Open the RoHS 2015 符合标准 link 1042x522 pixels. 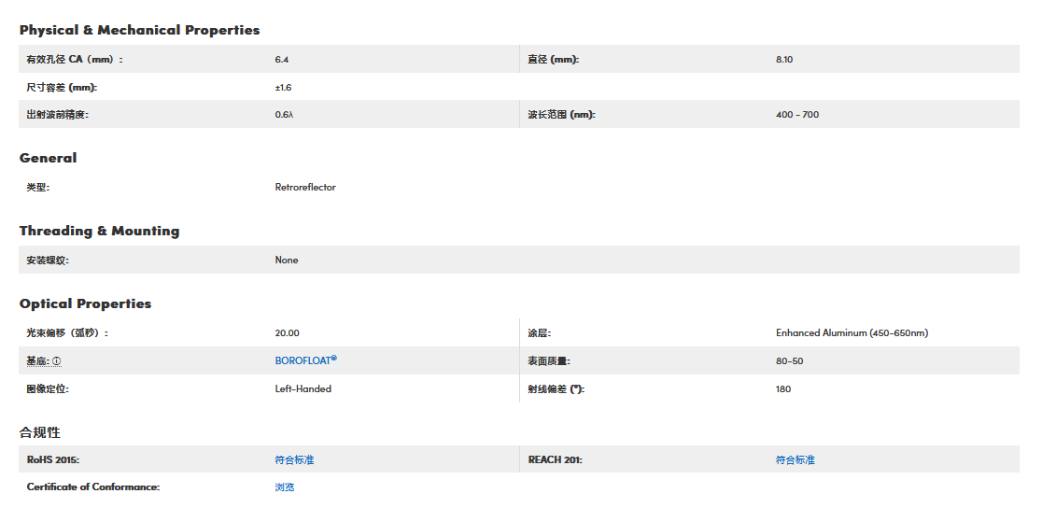click(x=294, y=460)
